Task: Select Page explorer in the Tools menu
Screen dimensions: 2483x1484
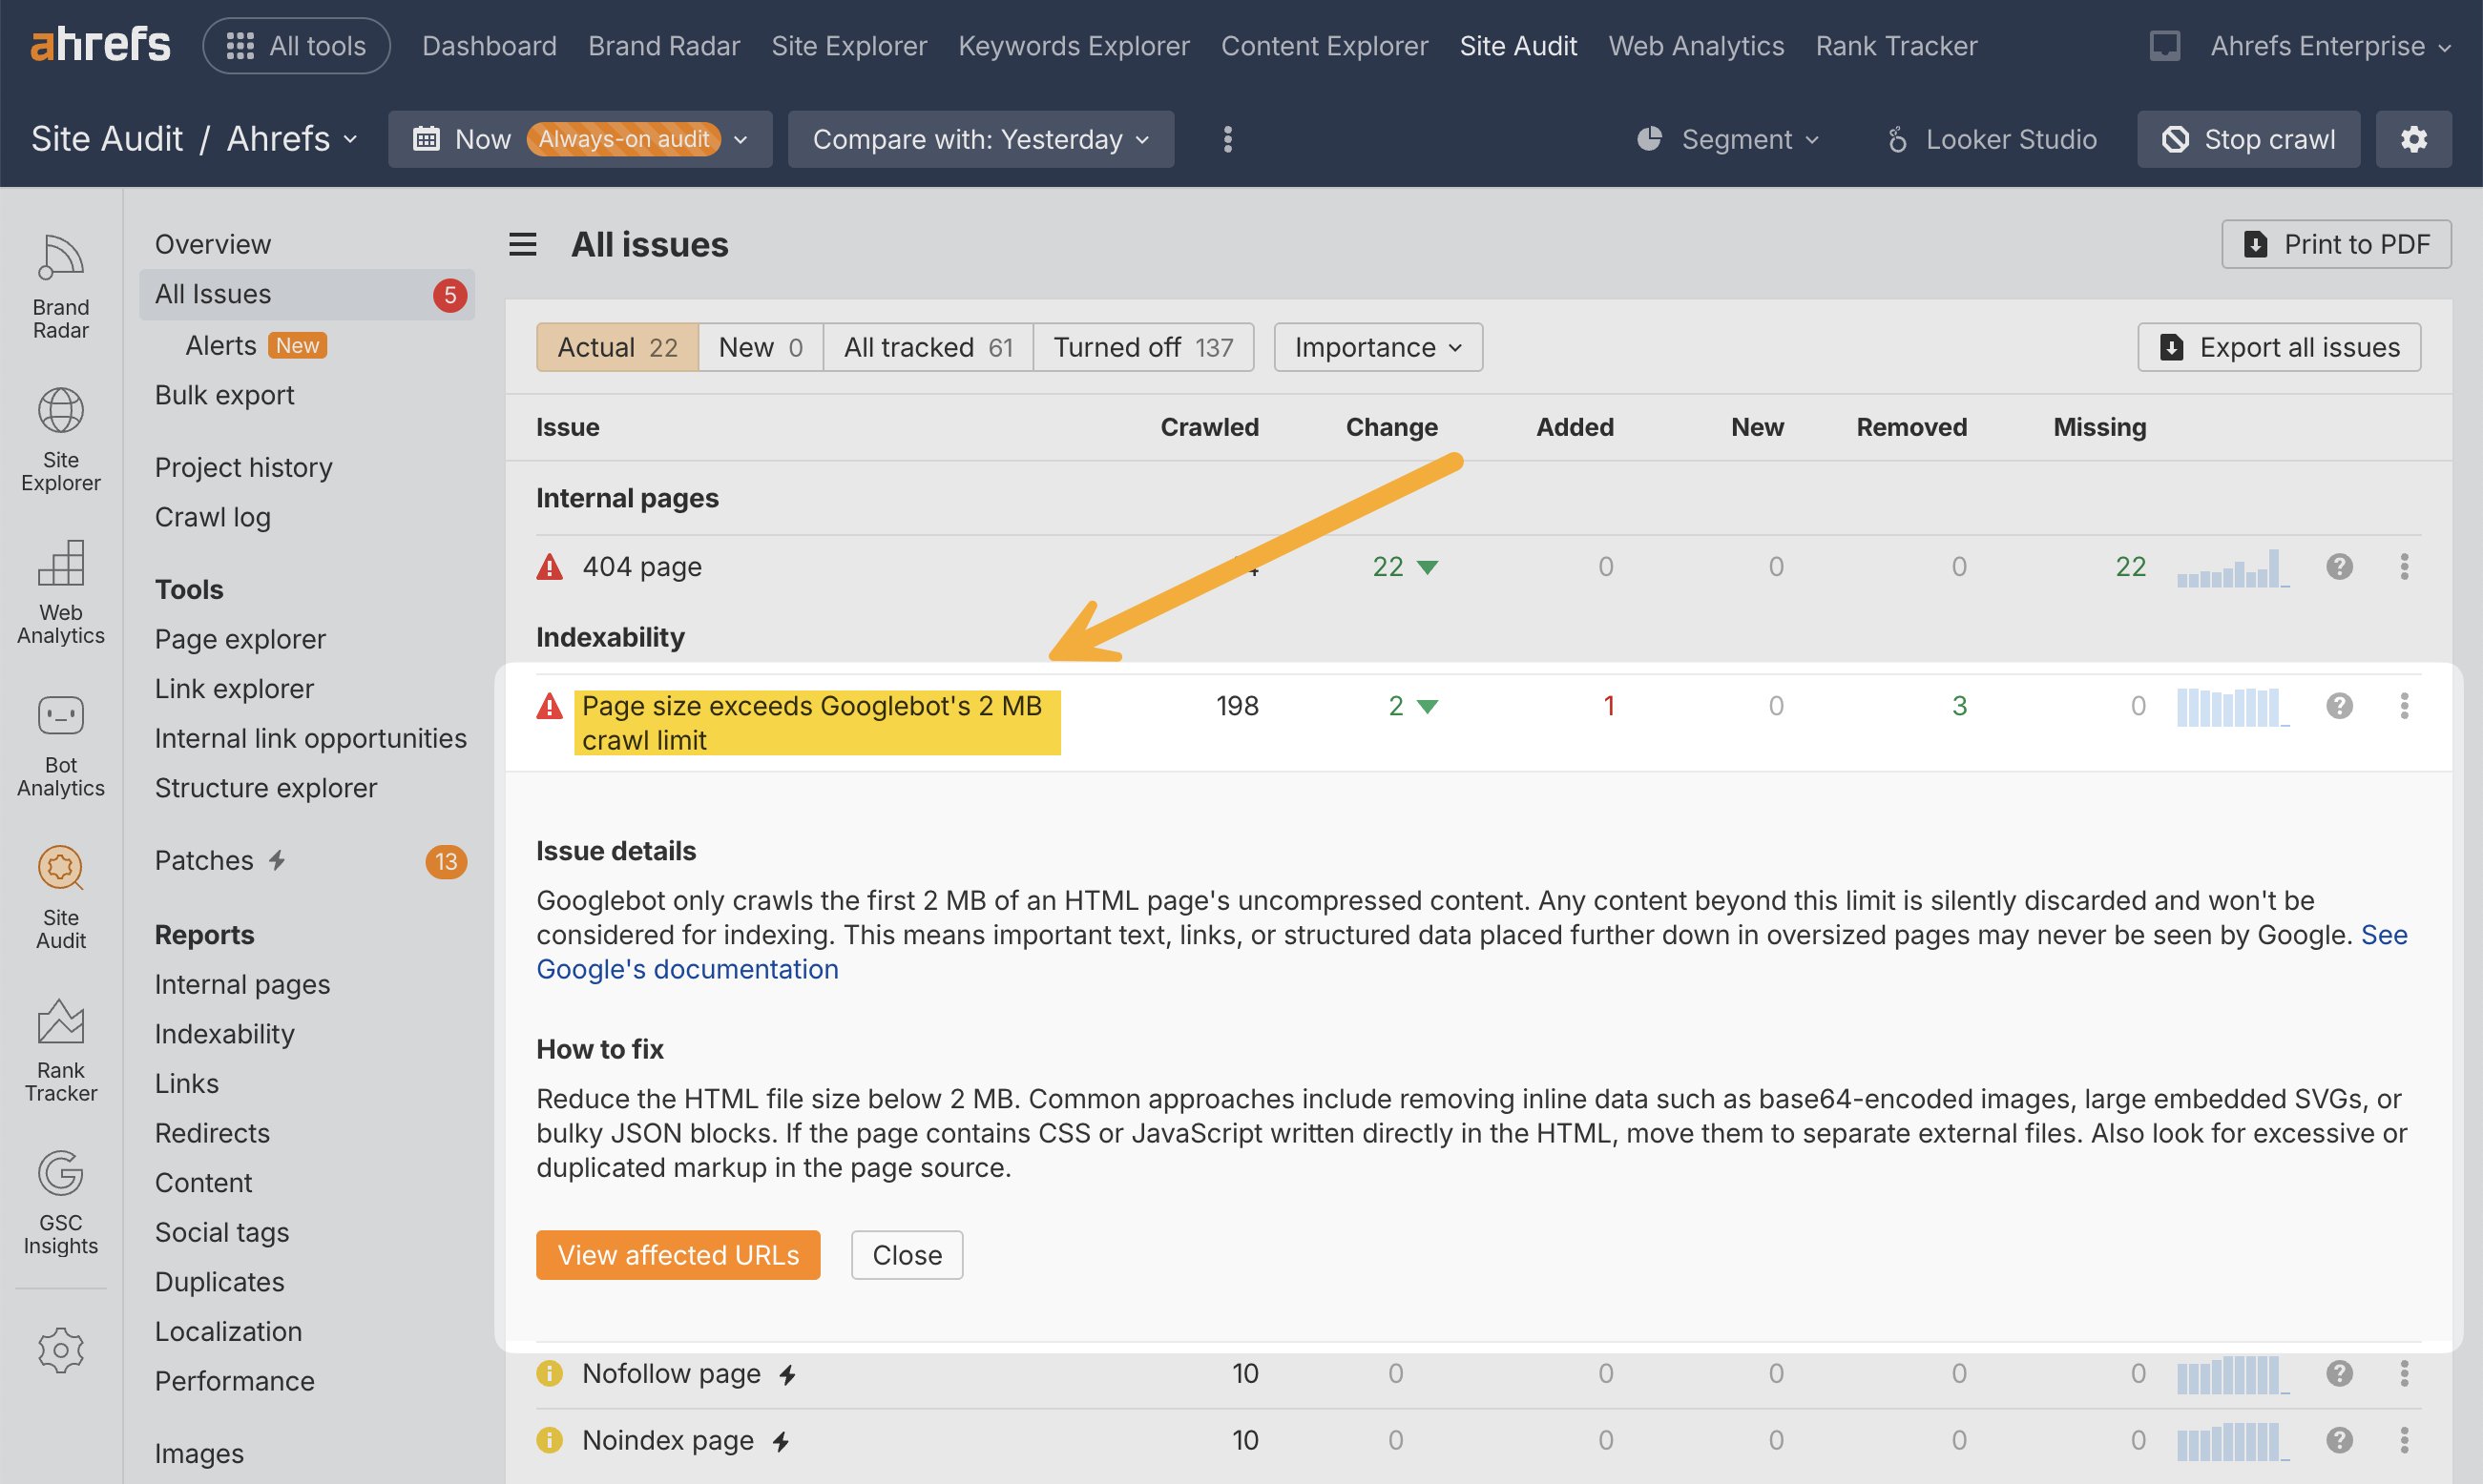Action: (x=240, y=639)
